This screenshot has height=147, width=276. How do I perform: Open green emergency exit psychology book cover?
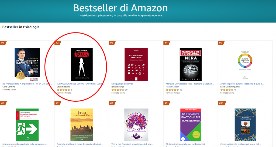pyautogui.click(x=27, y=125)
